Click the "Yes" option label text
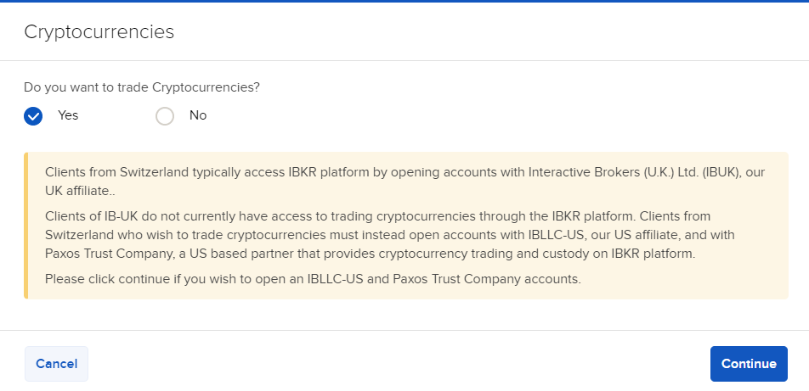 tap(68, 115)
